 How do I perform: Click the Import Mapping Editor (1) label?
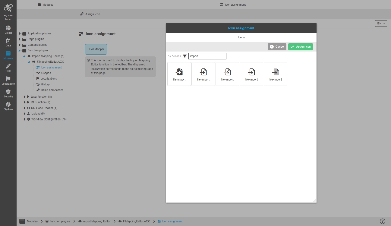click(48, 56)
